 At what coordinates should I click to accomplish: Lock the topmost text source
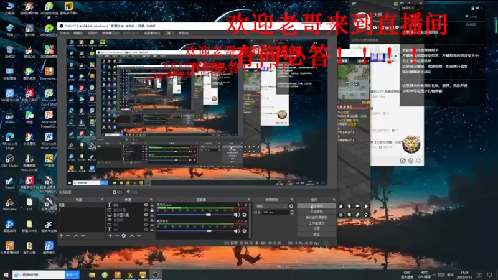pos(151,205)
